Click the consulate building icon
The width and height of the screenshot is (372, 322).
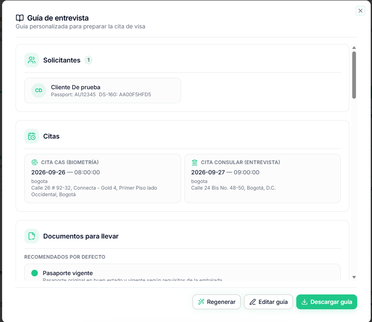coord(195,162)
